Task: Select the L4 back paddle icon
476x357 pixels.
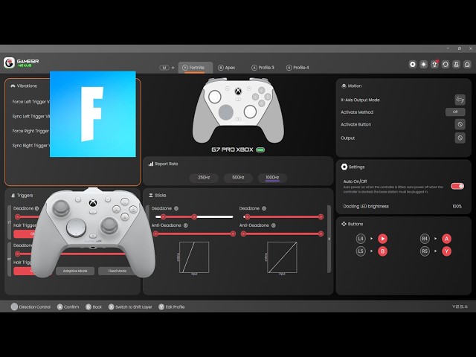Action: (x=361, y=239)
